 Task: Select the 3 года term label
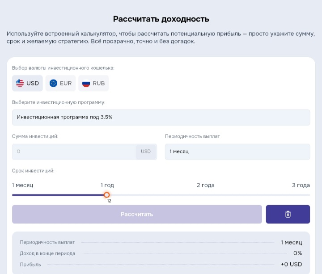(x=301, y=185)
